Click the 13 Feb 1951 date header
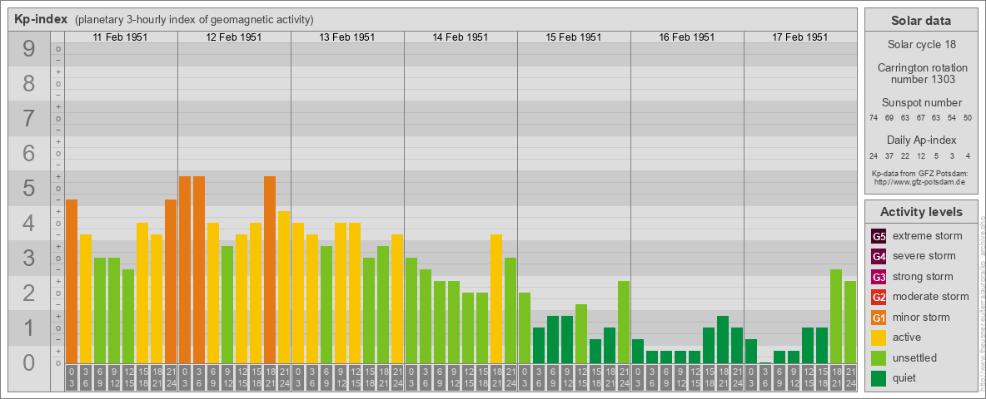This screenshot has height=399, width=986. click(346, 37)
